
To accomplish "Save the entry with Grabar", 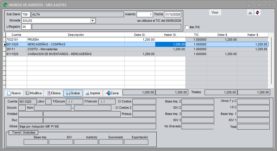I will pos(73,93).
